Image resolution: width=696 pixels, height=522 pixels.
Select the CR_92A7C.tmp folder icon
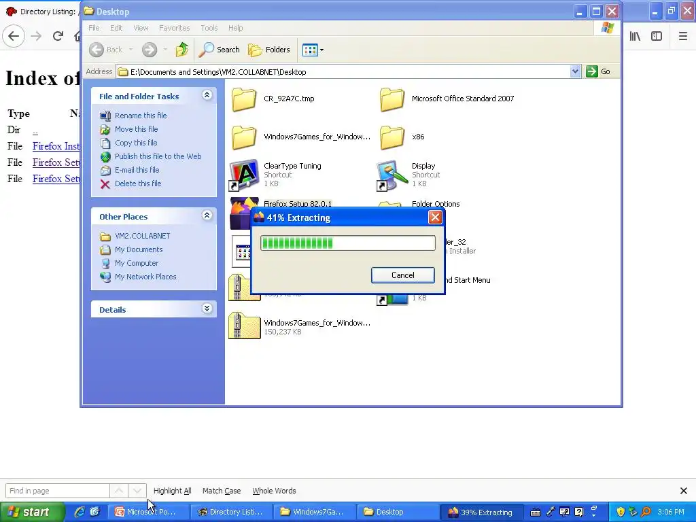pyautogui.click(x=244, y=99)
